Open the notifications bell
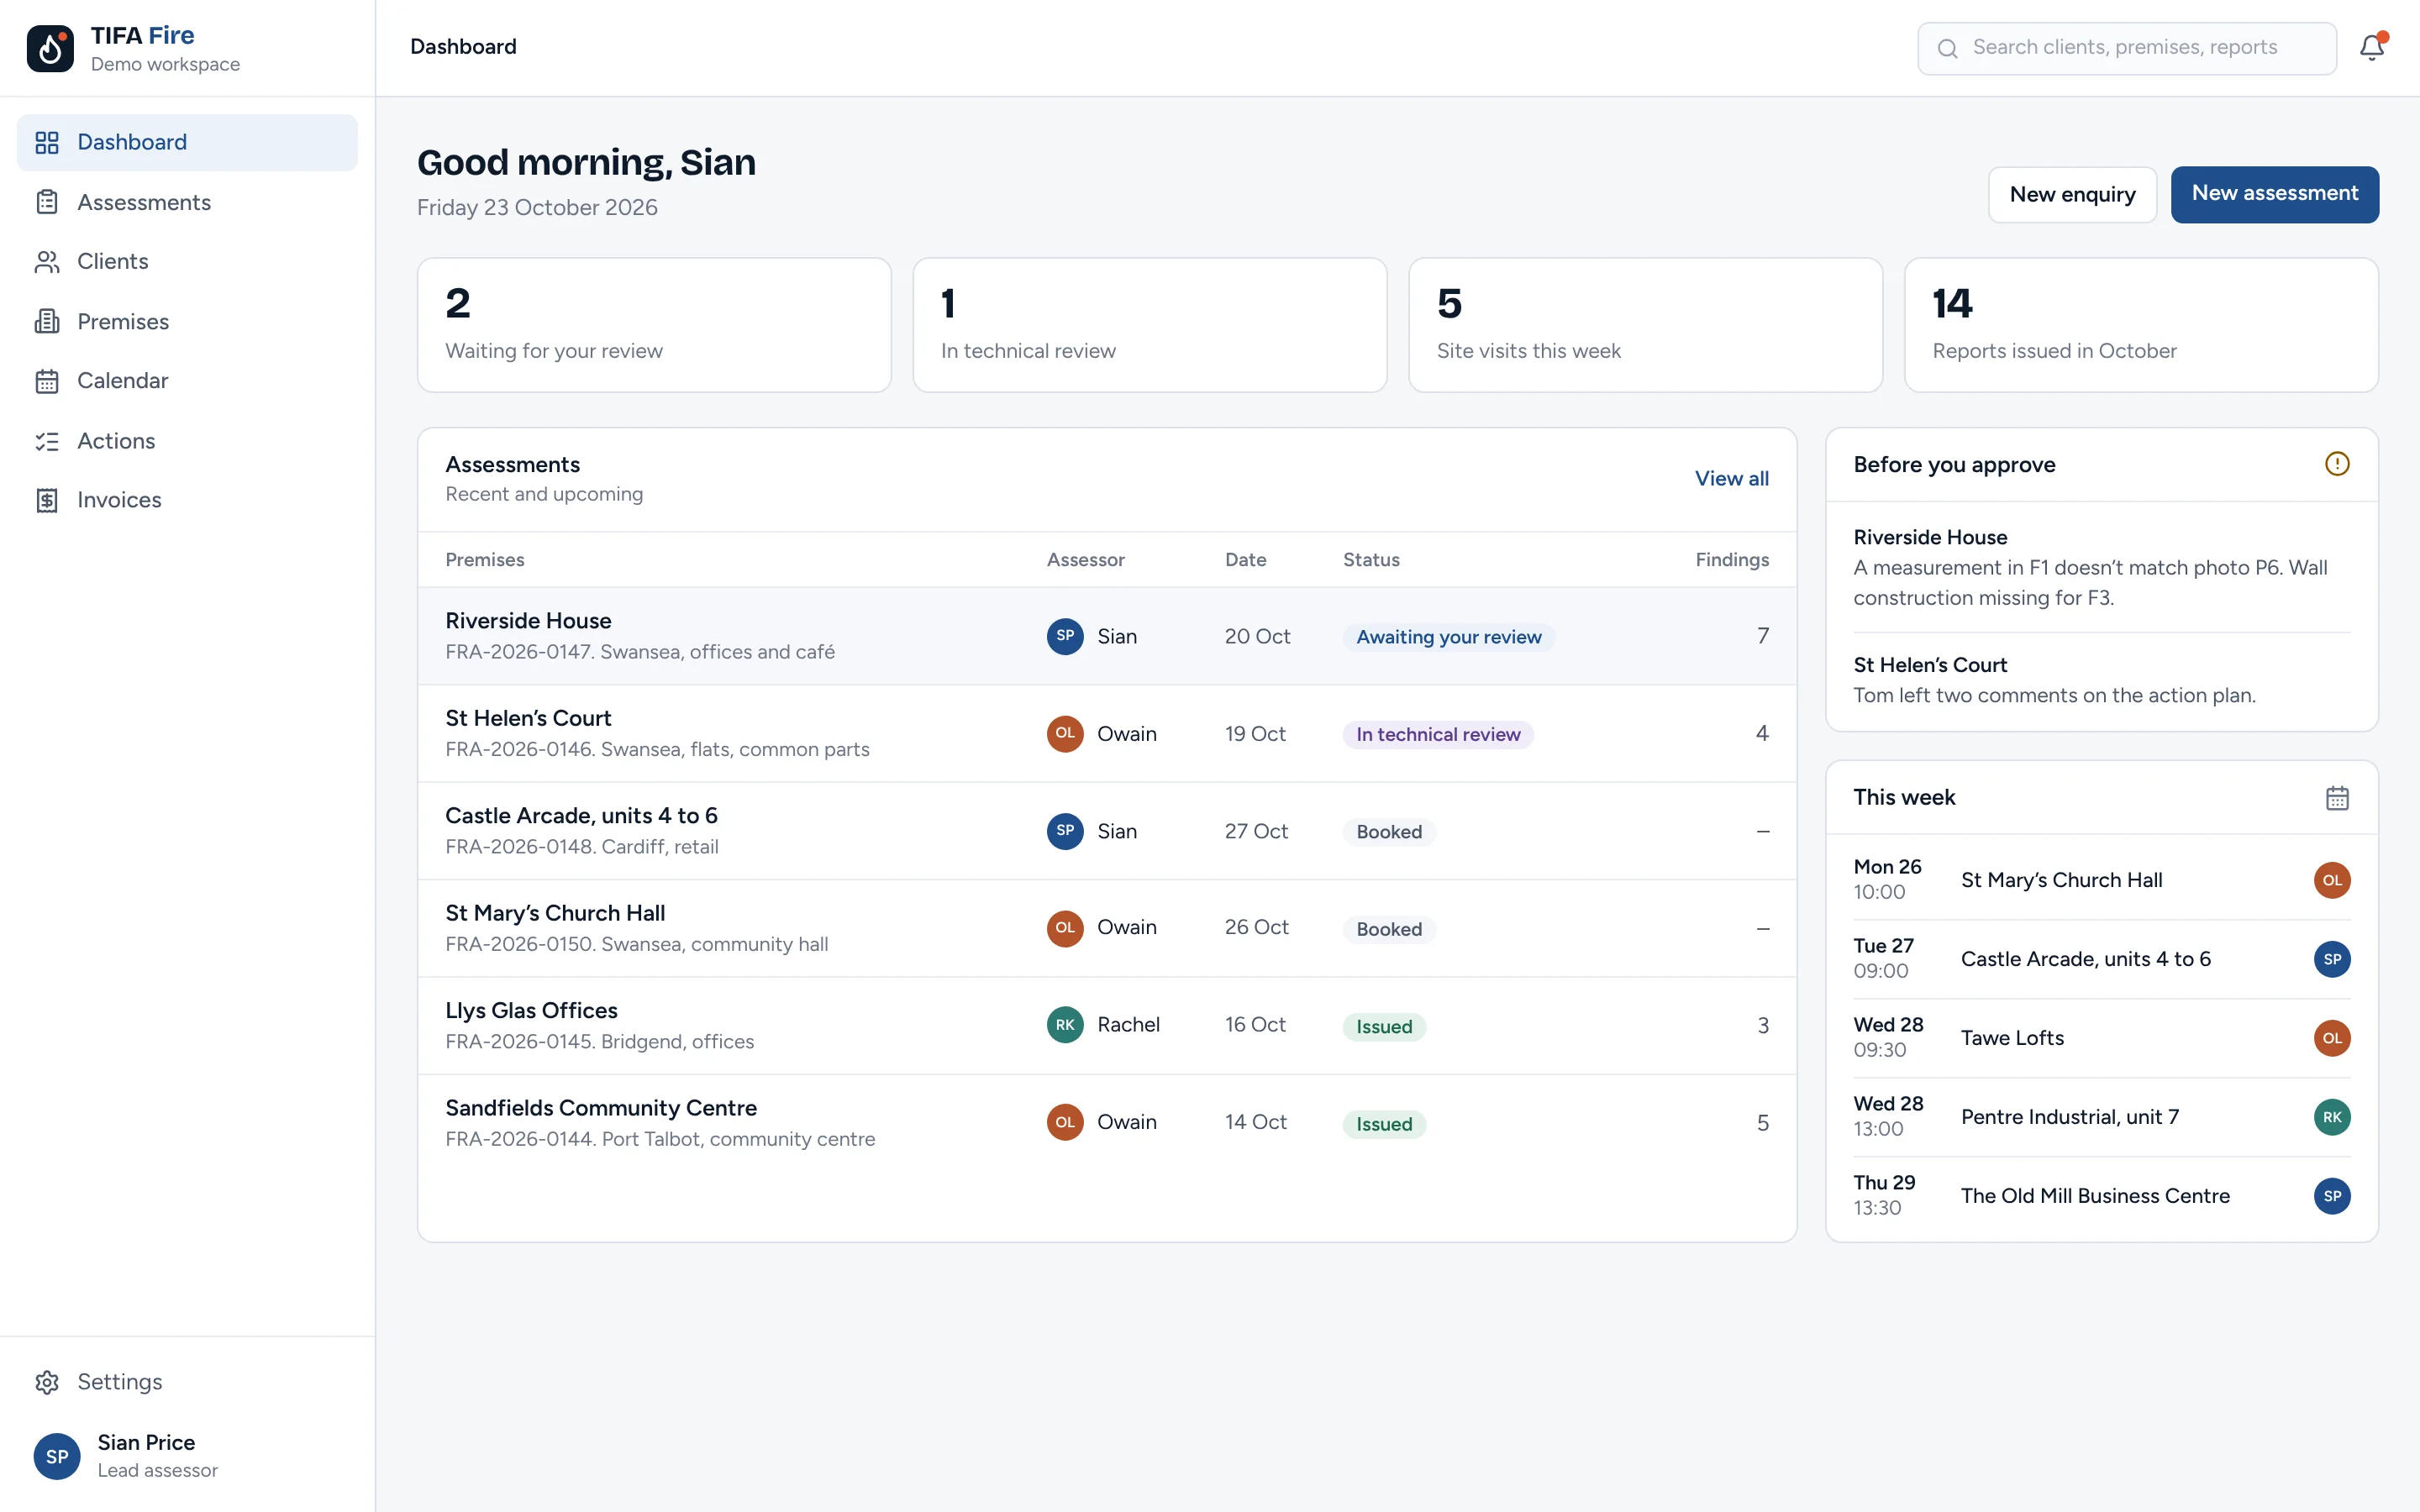The image size is (2420, 1512). pyautogui.click(x=2372, y=47)
